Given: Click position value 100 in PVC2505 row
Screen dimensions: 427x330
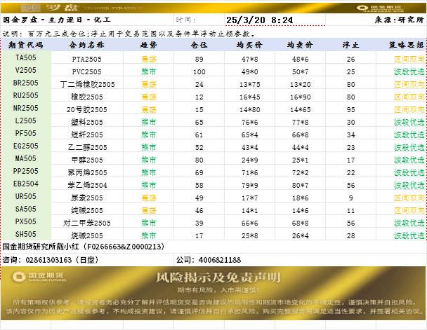Looking at the screenshot, I should coord(199,71).
